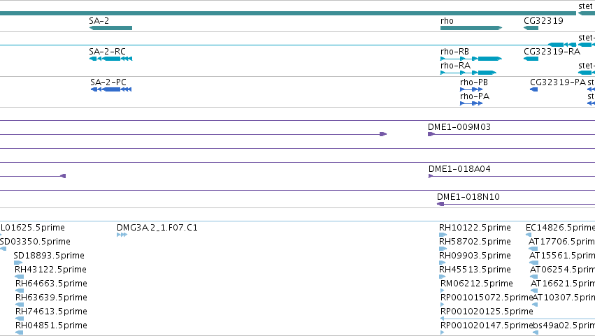Click the DME1-009M03 label
The width and height of the screenshot is (595, 336).
click(459, 127)
